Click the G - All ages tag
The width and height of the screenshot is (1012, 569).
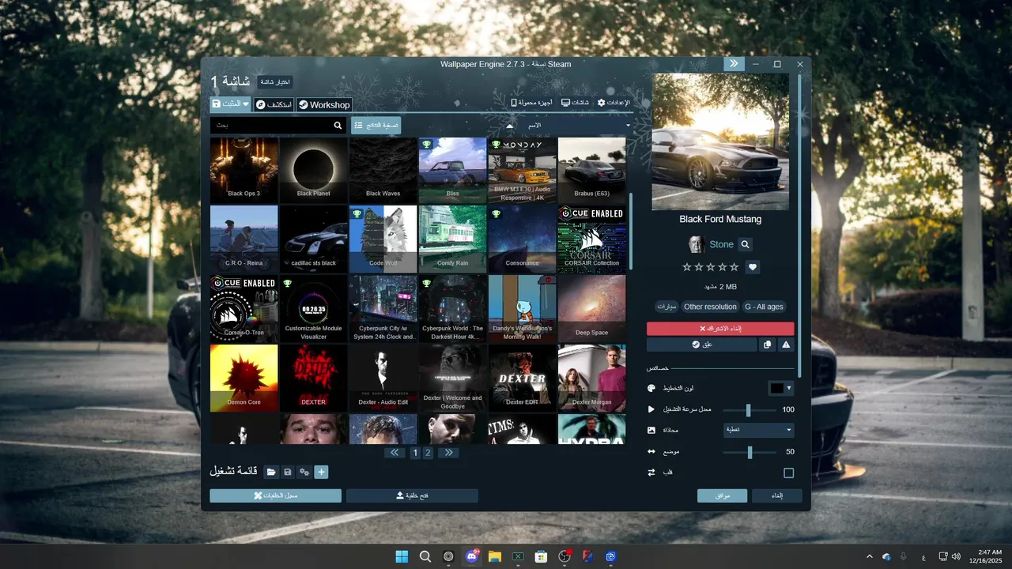tap(764, 307)
